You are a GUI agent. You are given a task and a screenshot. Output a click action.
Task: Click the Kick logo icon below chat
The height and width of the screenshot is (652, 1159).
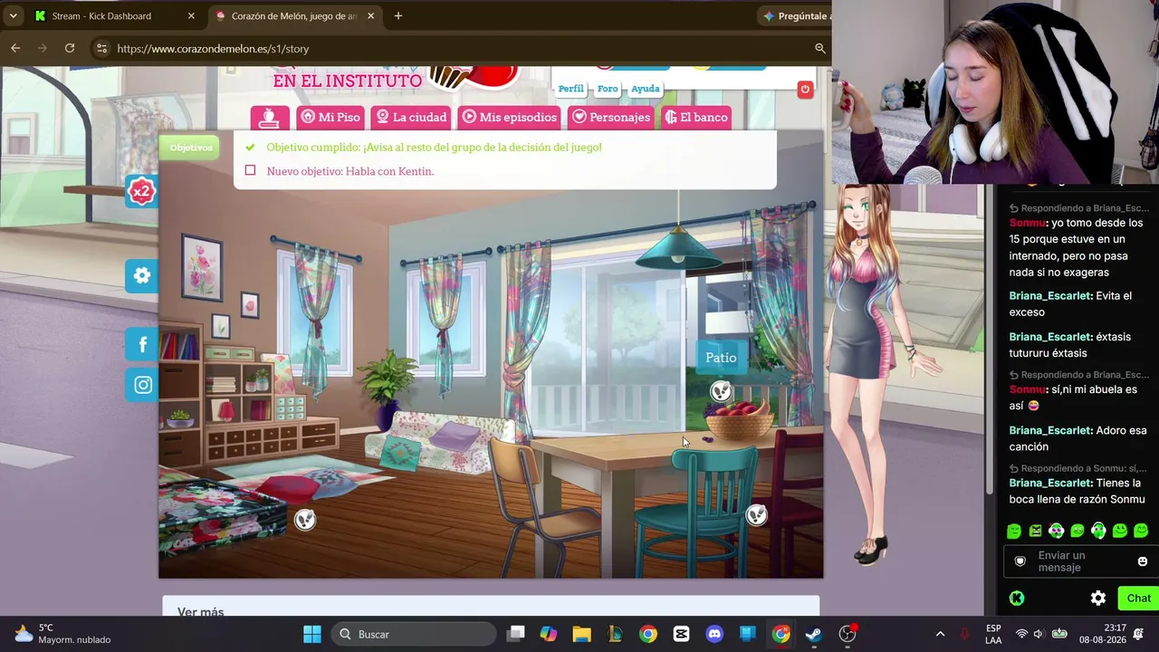click(x=1017, y=599)
